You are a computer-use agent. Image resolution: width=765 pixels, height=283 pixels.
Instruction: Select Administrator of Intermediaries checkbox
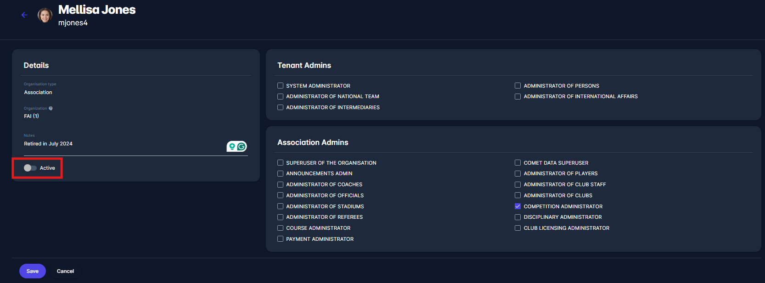click(280, 107)
